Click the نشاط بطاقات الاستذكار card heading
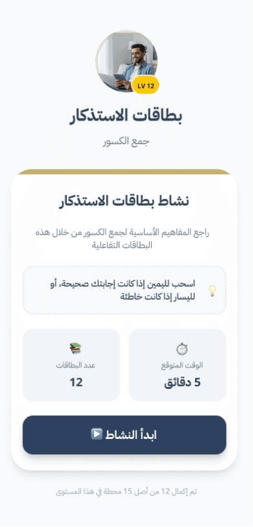This screenshot has height=527, width=253. 124,201
